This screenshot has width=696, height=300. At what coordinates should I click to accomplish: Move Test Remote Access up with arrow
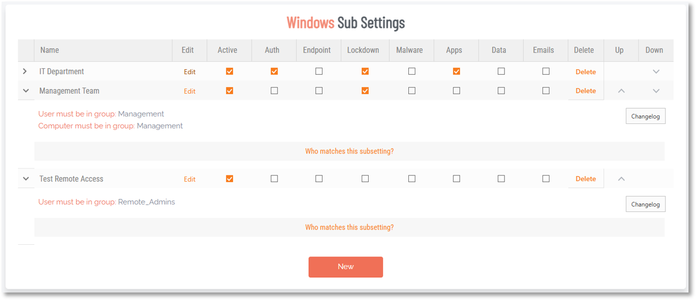pyautogui.click(x=621, y=179)
